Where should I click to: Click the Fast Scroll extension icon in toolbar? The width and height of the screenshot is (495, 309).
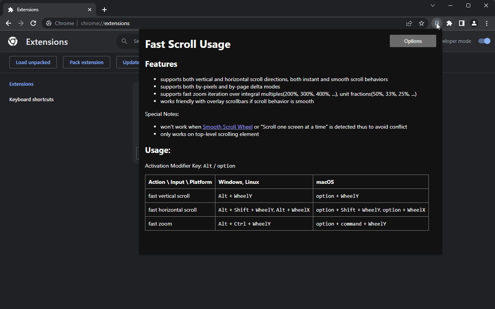click(x=437, y=23)
